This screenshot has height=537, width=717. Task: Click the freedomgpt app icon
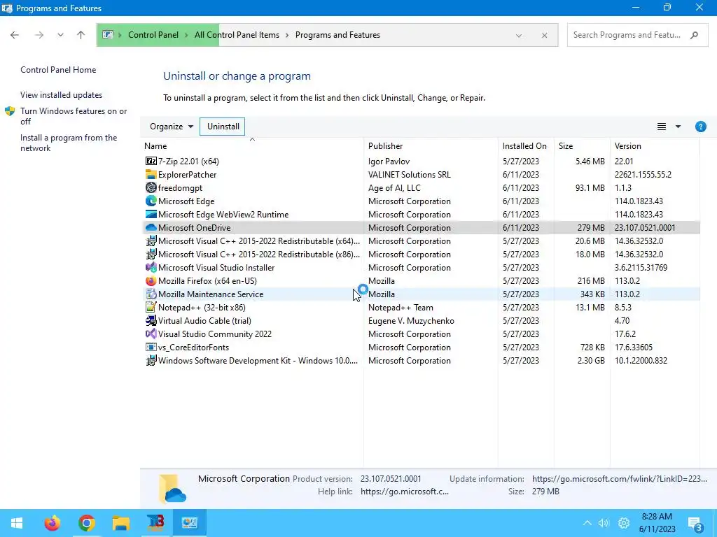(151, 187)
